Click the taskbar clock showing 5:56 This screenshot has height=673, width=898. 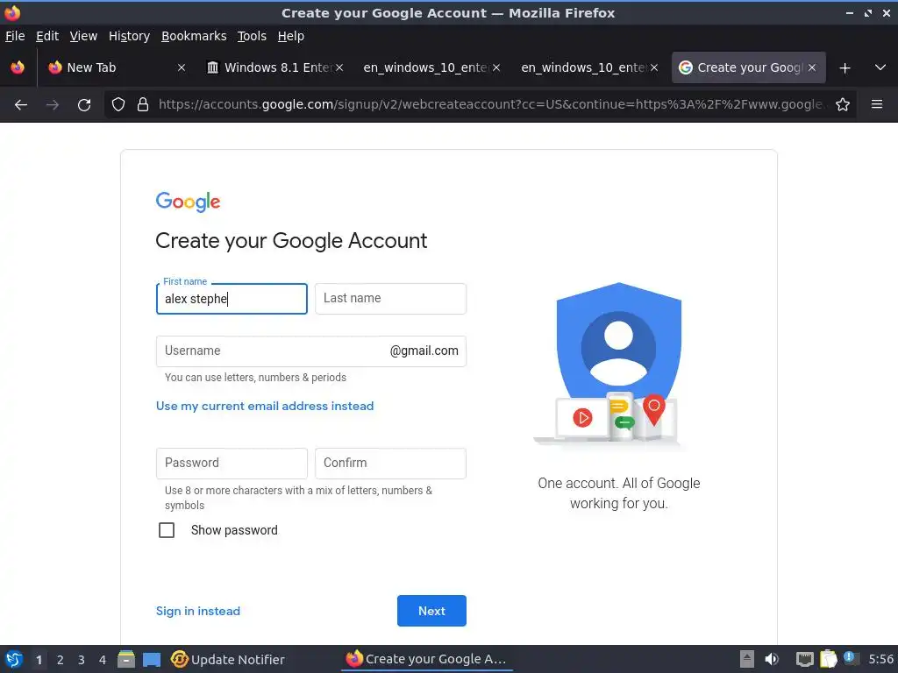tap(880, 659)
